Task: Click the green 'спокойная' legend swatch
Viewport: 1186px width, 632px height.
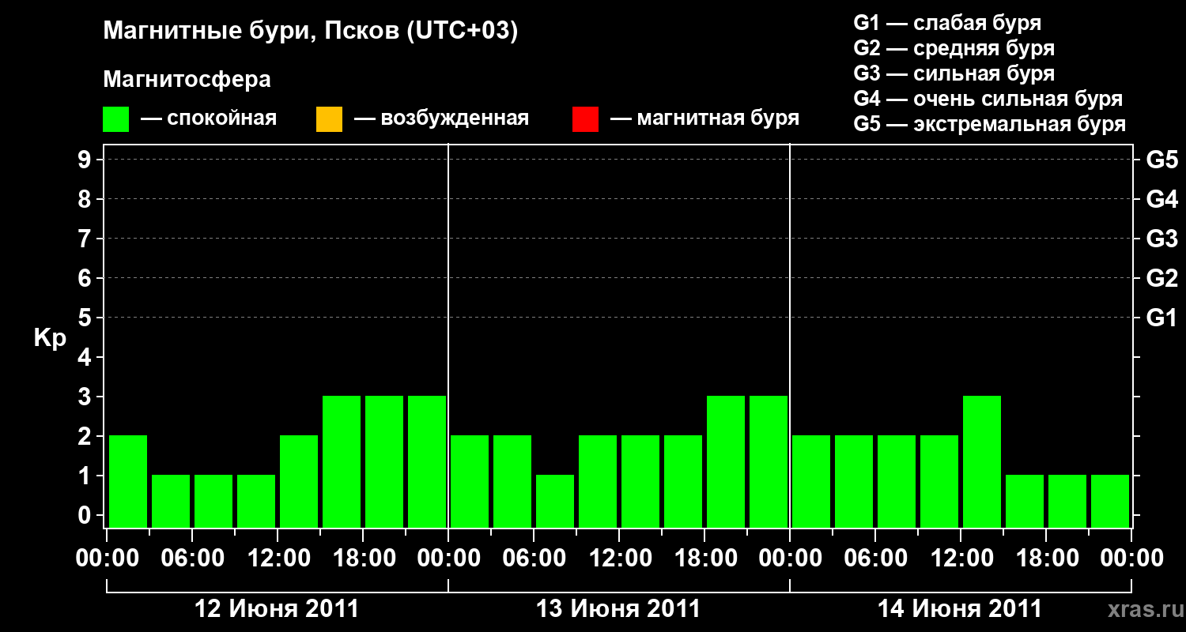Action: (116, 119)
